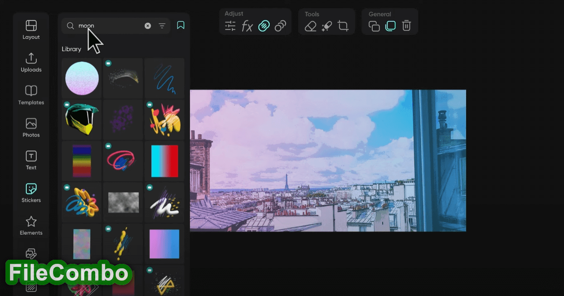The image size is (564, 296).
Task: Toggle the highlighted striped blend icon
Action: (x=264, y=26)
